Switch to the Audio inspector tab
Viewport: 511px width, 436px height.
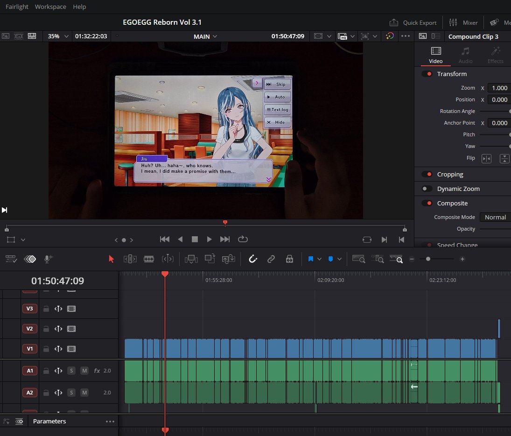click(465, 55)
